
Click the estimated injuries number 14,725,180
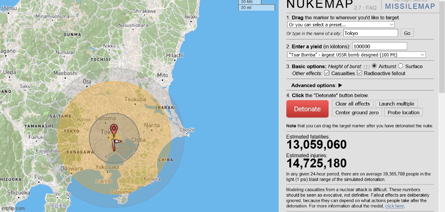[317, 164]
